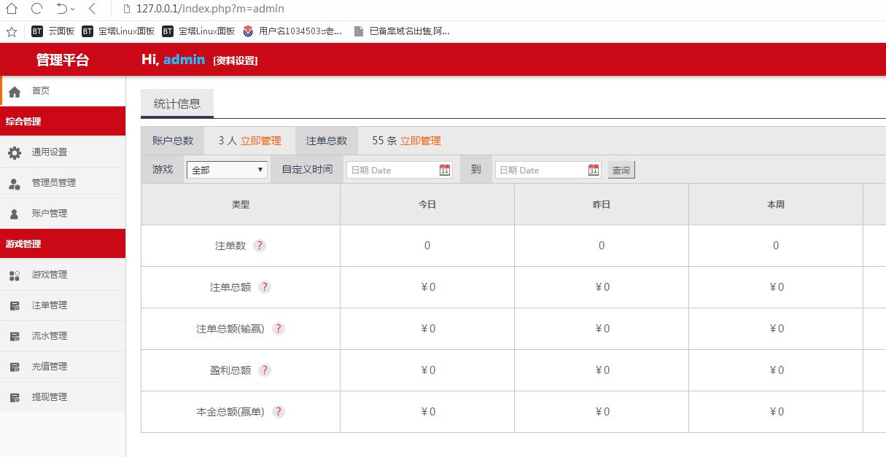
Task: Click the browser refresh button
Action: click(36, 9)
